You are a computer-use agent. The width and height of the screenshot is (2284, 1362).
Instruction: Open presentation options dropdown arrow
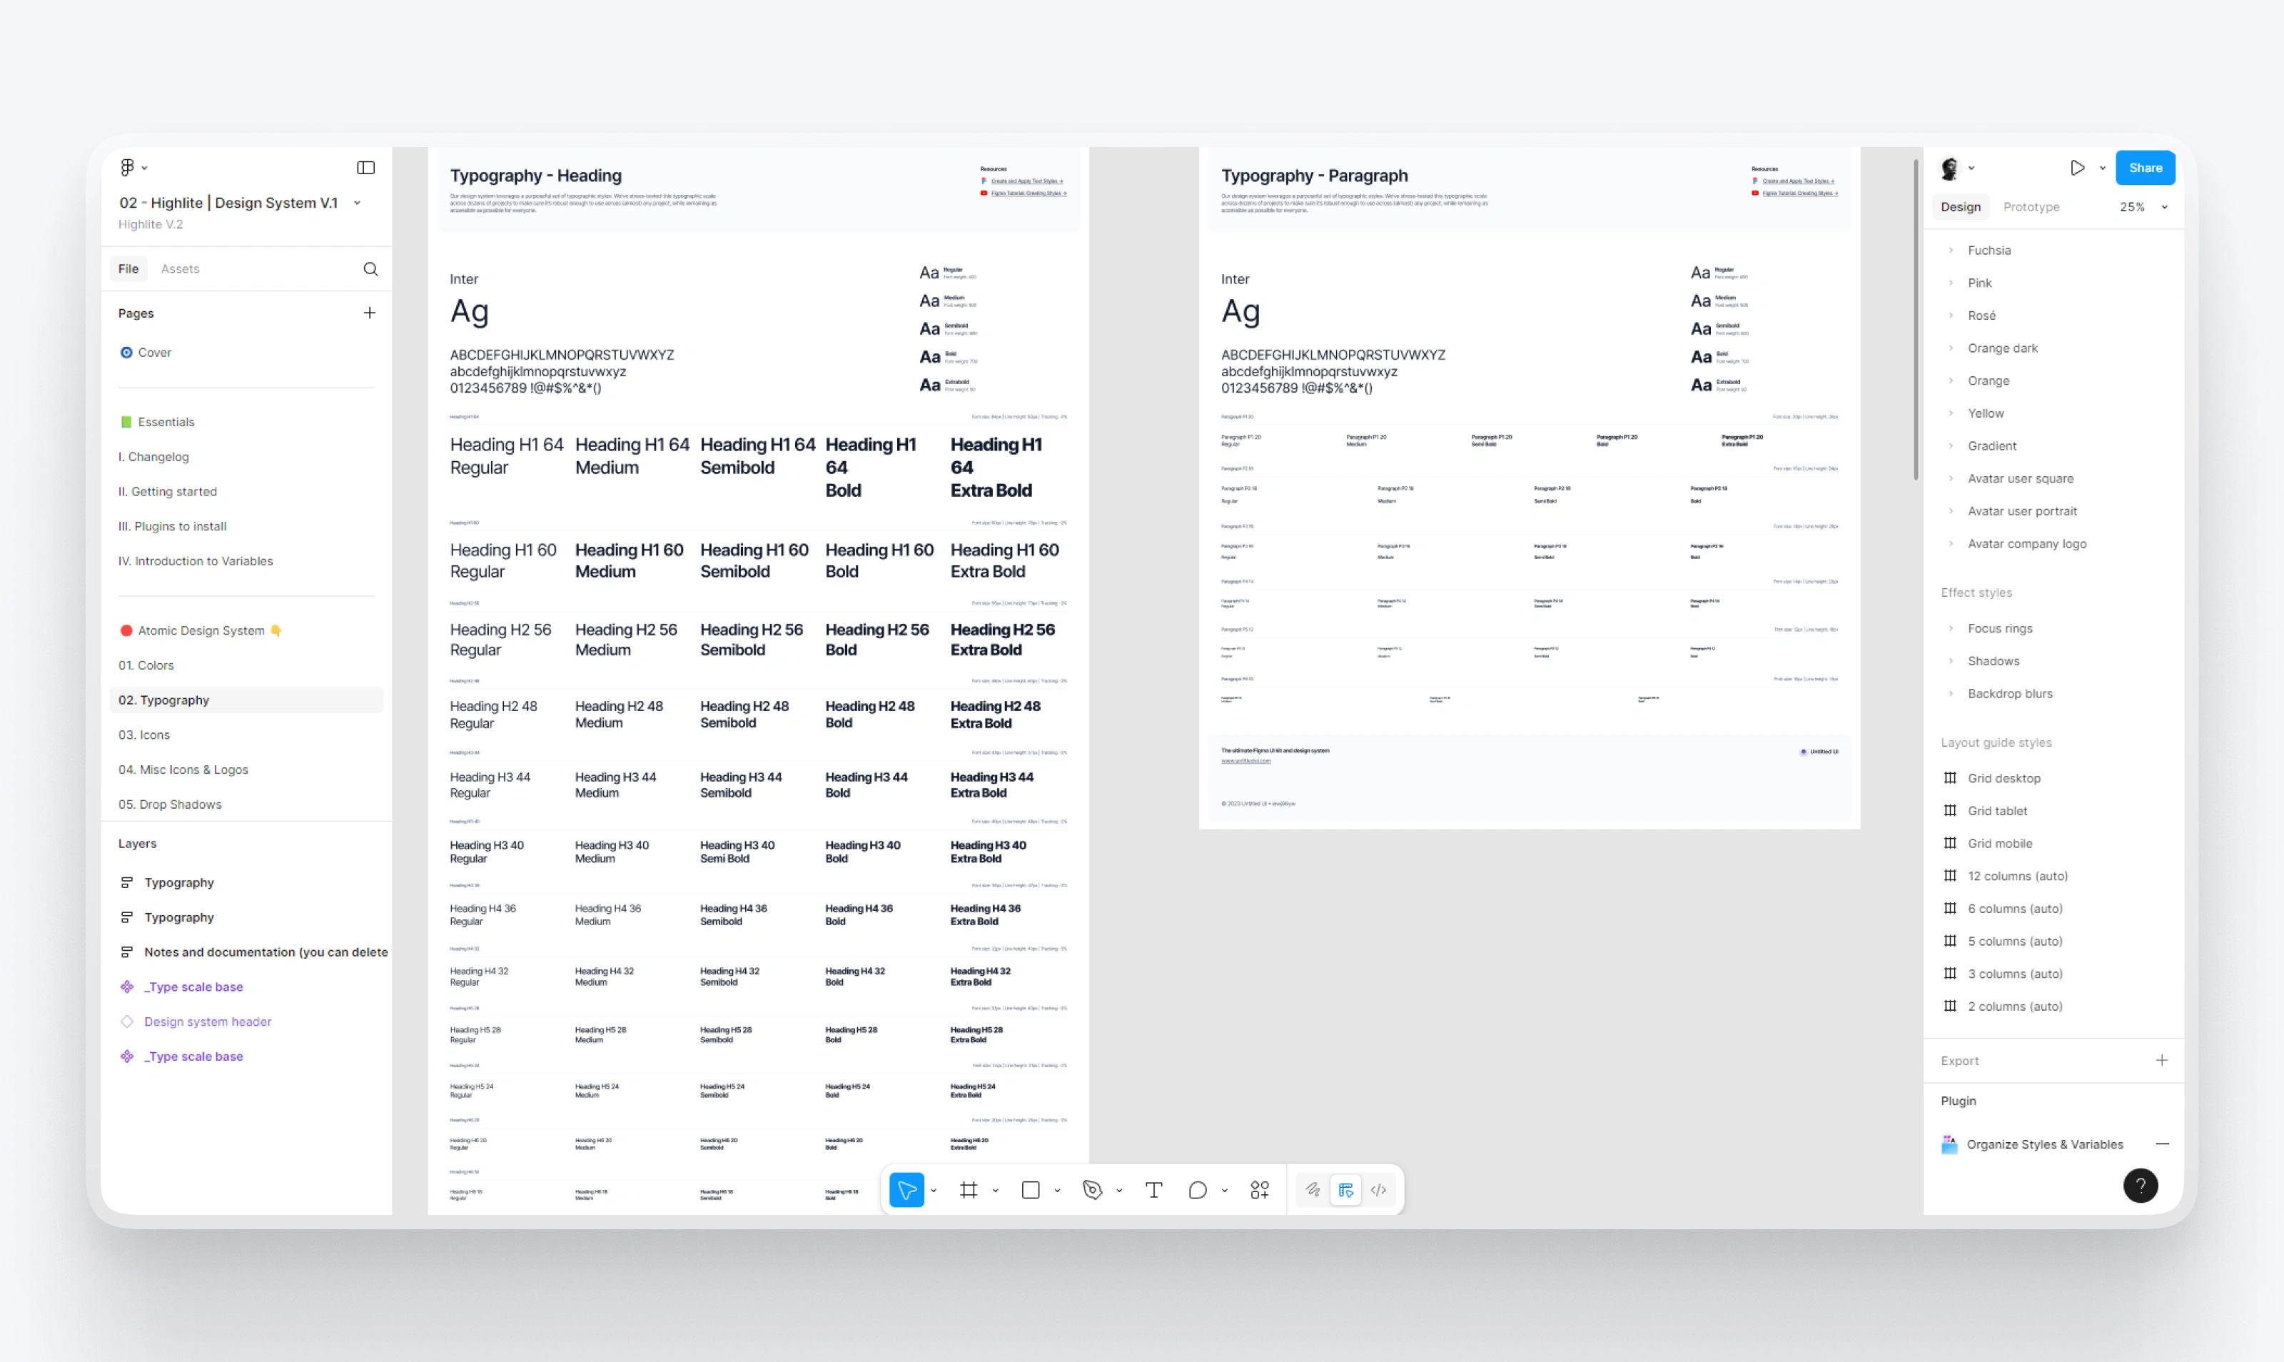coord(2102,168)
